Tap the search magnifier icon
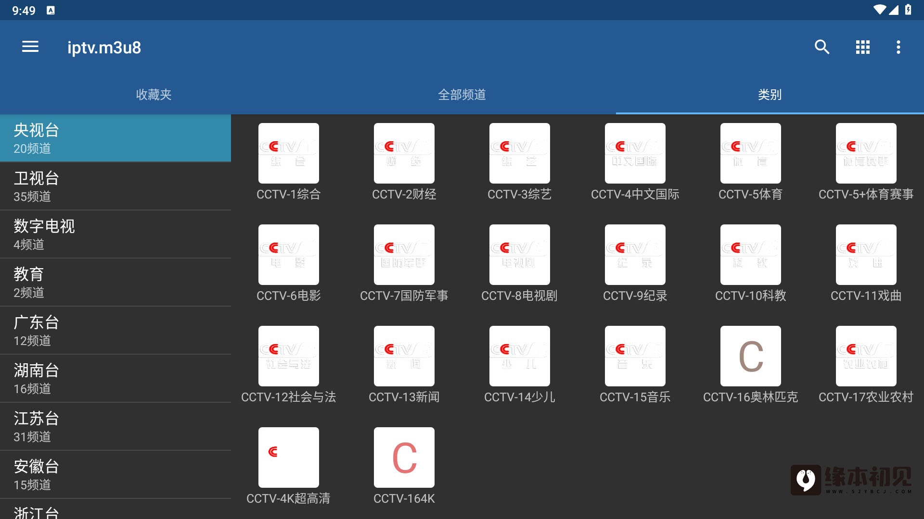Image resolution: width=924 pixels, height=519 pixels. [x=822, y=47]
